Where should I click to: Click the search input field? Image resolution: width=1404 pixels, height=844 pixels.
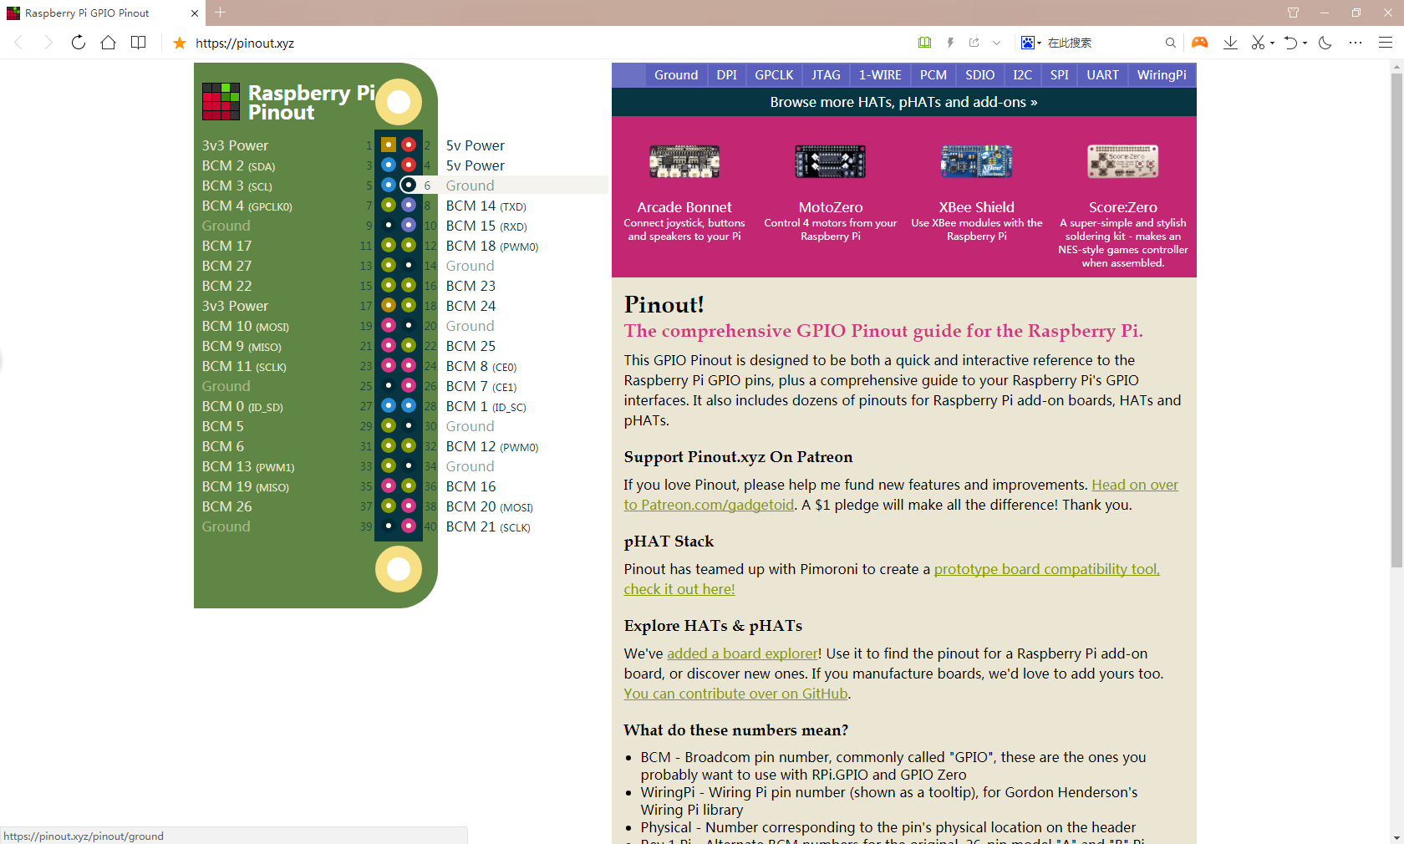pos(1103,43)
